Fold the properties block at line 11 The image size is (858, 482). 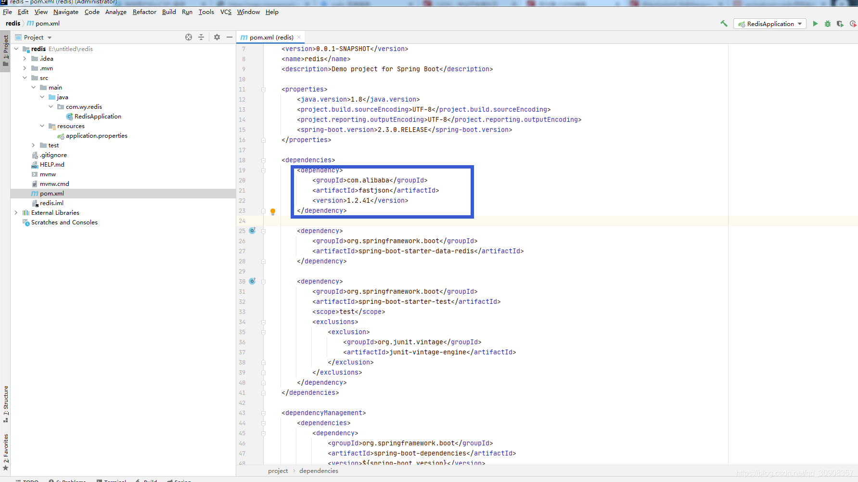[x=263, y=90]
